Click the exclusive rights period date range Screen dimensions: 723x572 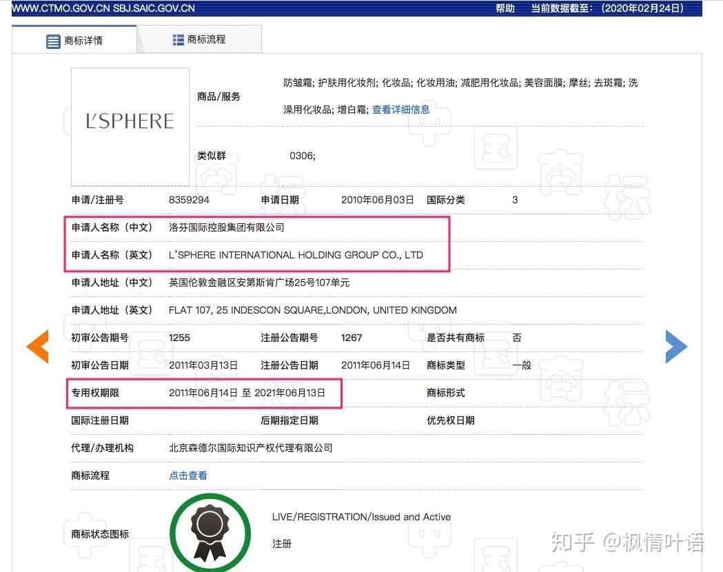point(247,393)
